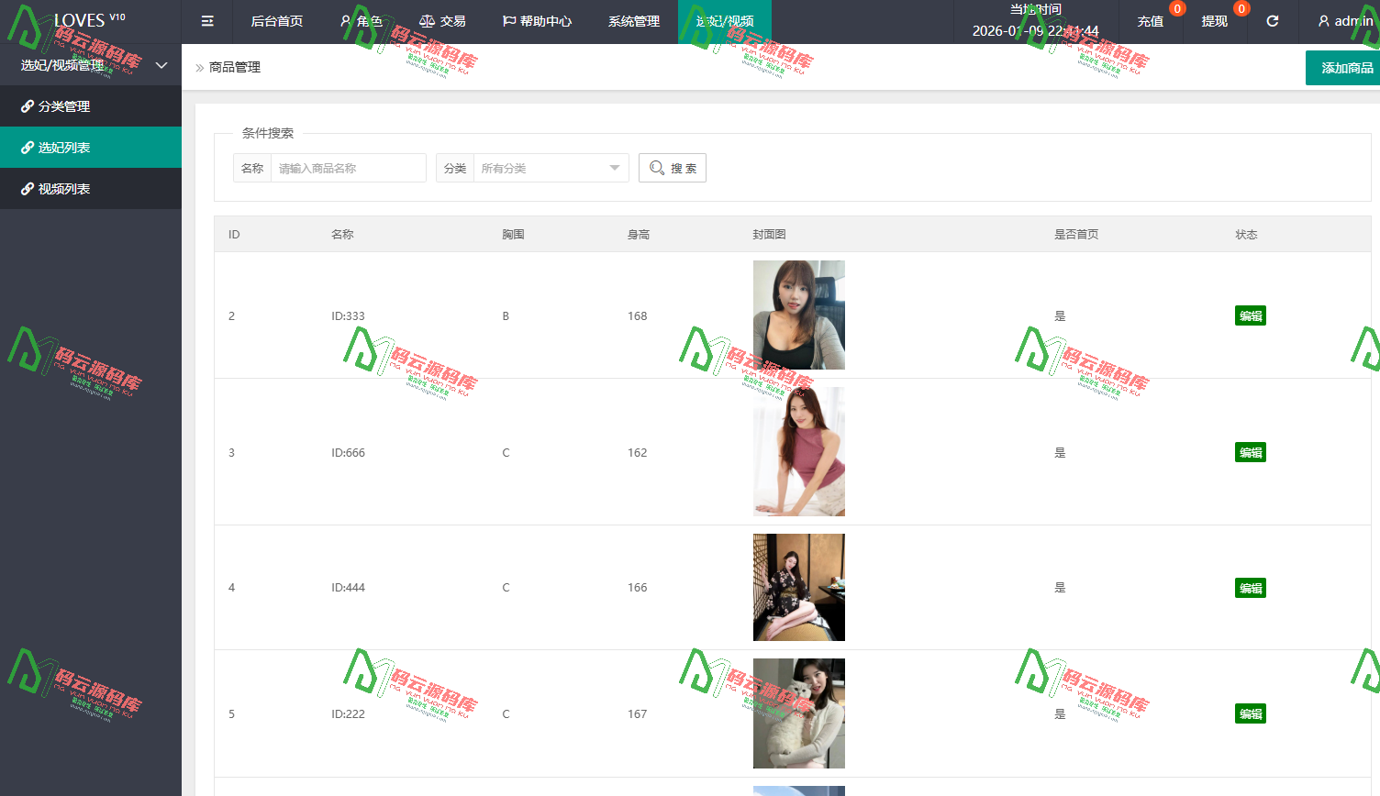Click the 提现 item with badge

1215,21
